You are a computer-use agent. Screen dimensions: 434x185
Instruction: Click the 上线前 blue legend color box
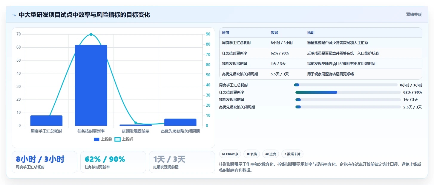[x=96, y=139]
